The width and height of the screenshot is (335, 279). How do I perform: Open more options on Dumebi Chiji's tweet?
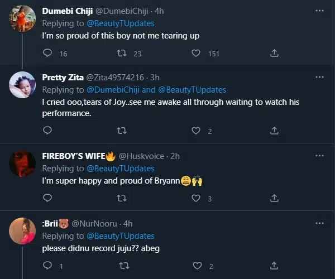coord(319,11)
